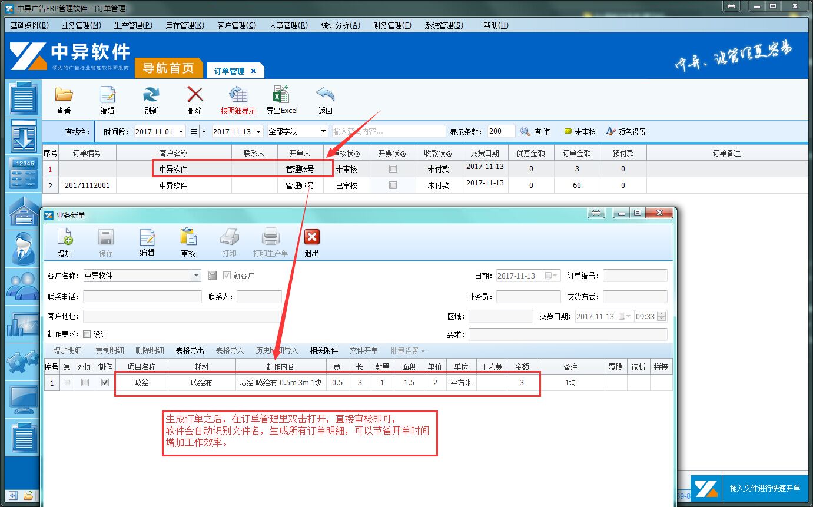Open 基础资料(B) menu

click(29, 25)
